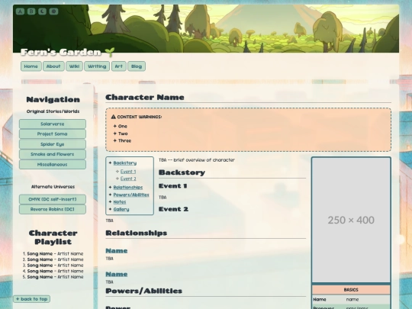Jump to Event 2 in table of contents
Image resolution: width=412 pixels, height=309 pixels.
click(x=128, y=179)
